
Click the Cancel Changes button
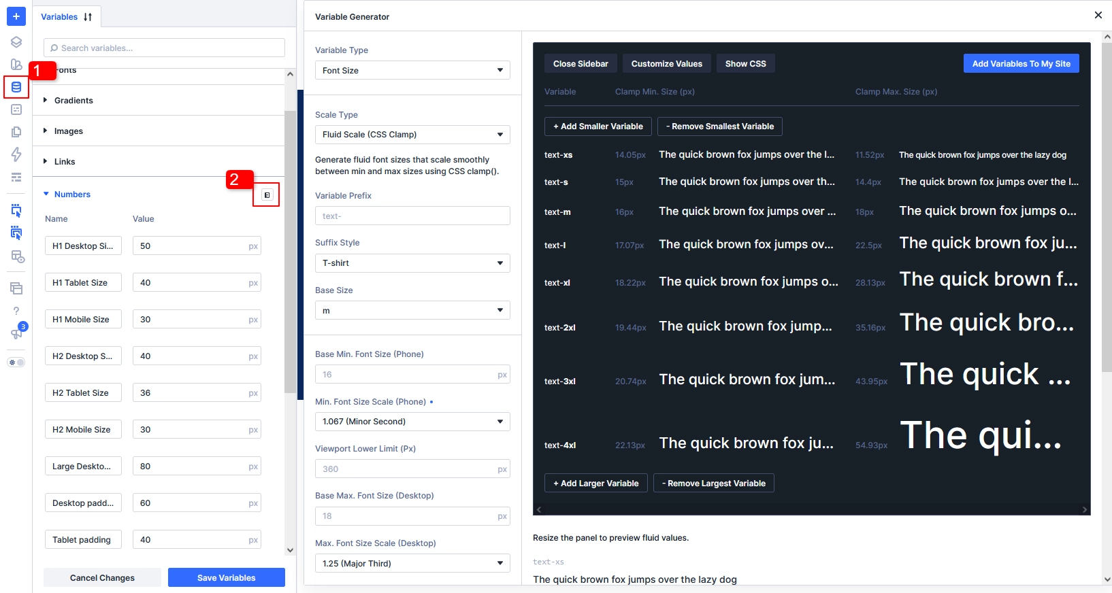(102, 578)
